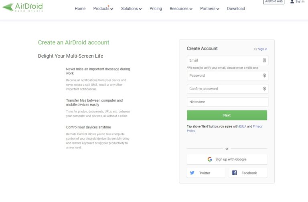308x202 pixels.
Task: Open the Home menu item
Action: (x=80, y=9)
